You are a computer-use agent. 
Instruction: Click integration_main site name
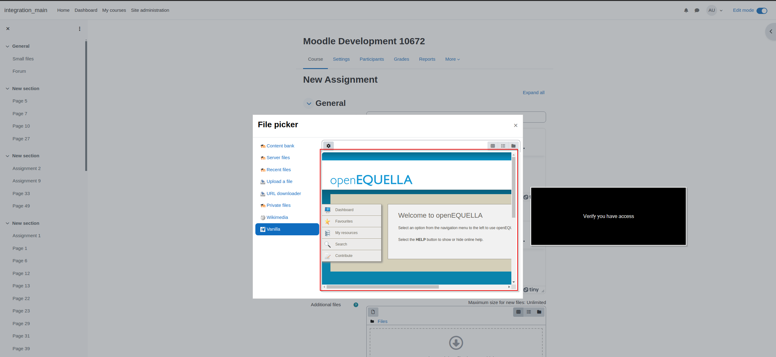point(26,10)
